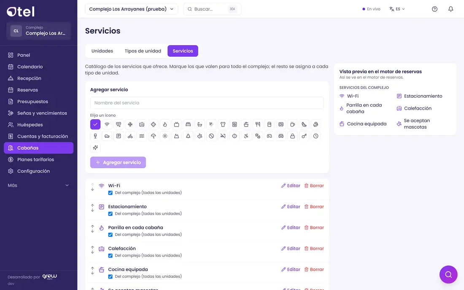Screen dimensions: 464x290
Task: Click the Buscar search box
Action: coord(212,9)
